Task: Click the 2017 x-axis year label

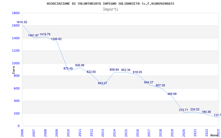Action: pos(149,133)
